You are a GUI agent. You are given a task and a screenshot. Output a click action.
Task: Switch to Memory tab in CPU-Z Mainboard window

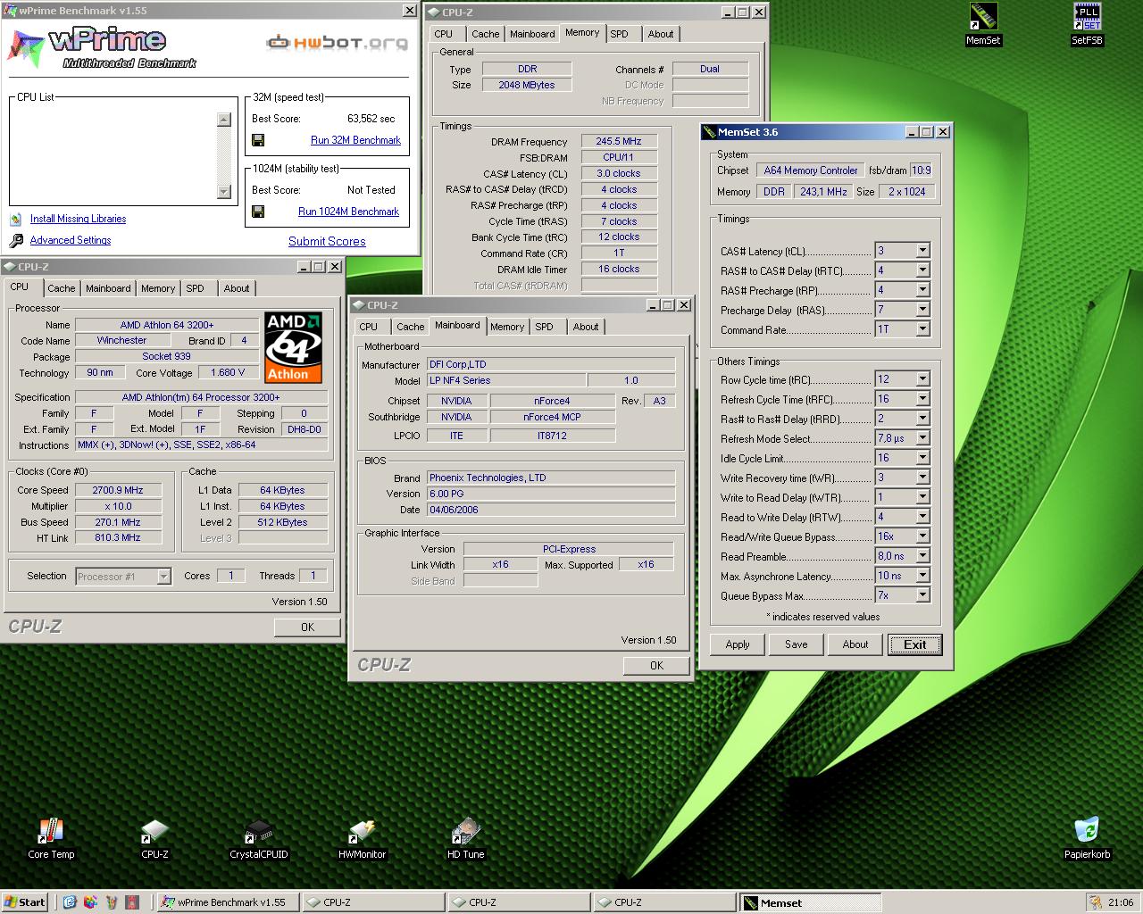[507, 327]
